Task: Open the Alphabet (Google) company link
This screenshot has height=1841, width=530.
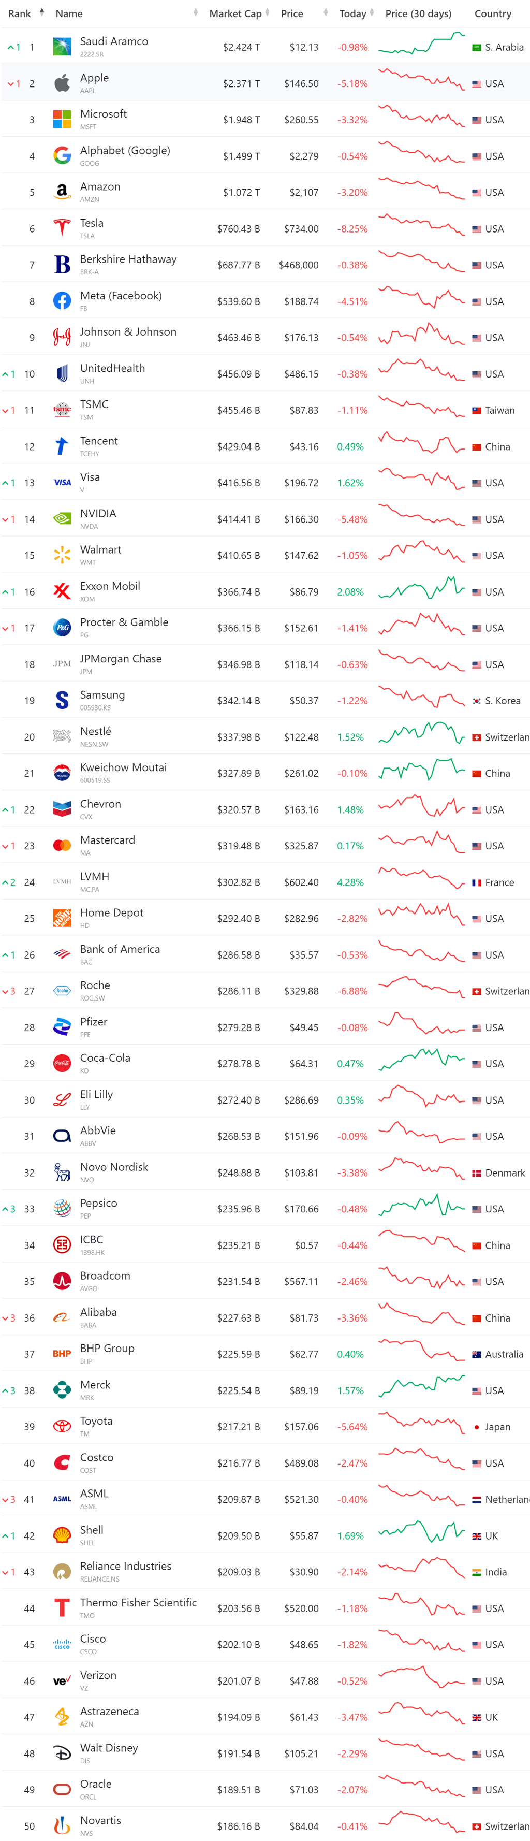Action: pos(125,151)
